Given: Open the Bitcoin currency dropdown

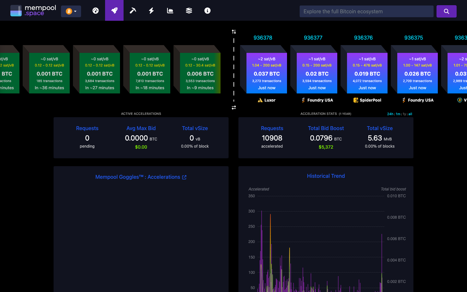Looking at the screenshot, I should click(x=71, y=11).
